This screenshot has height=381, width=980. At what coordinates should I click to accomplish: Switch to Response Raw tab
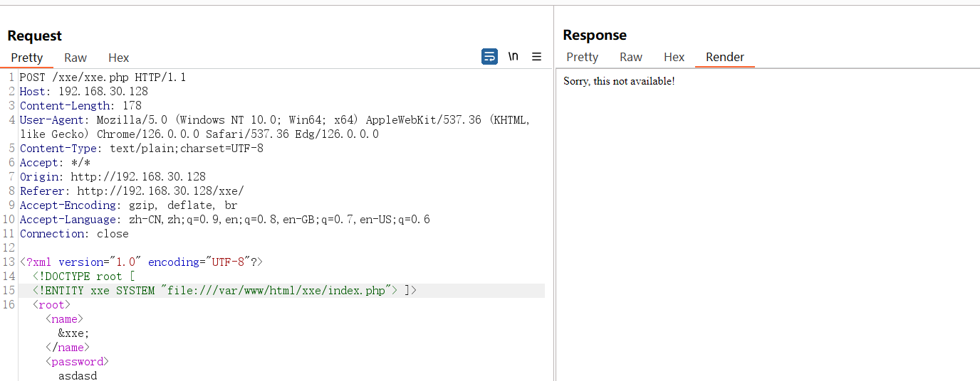tap(631, 57)
